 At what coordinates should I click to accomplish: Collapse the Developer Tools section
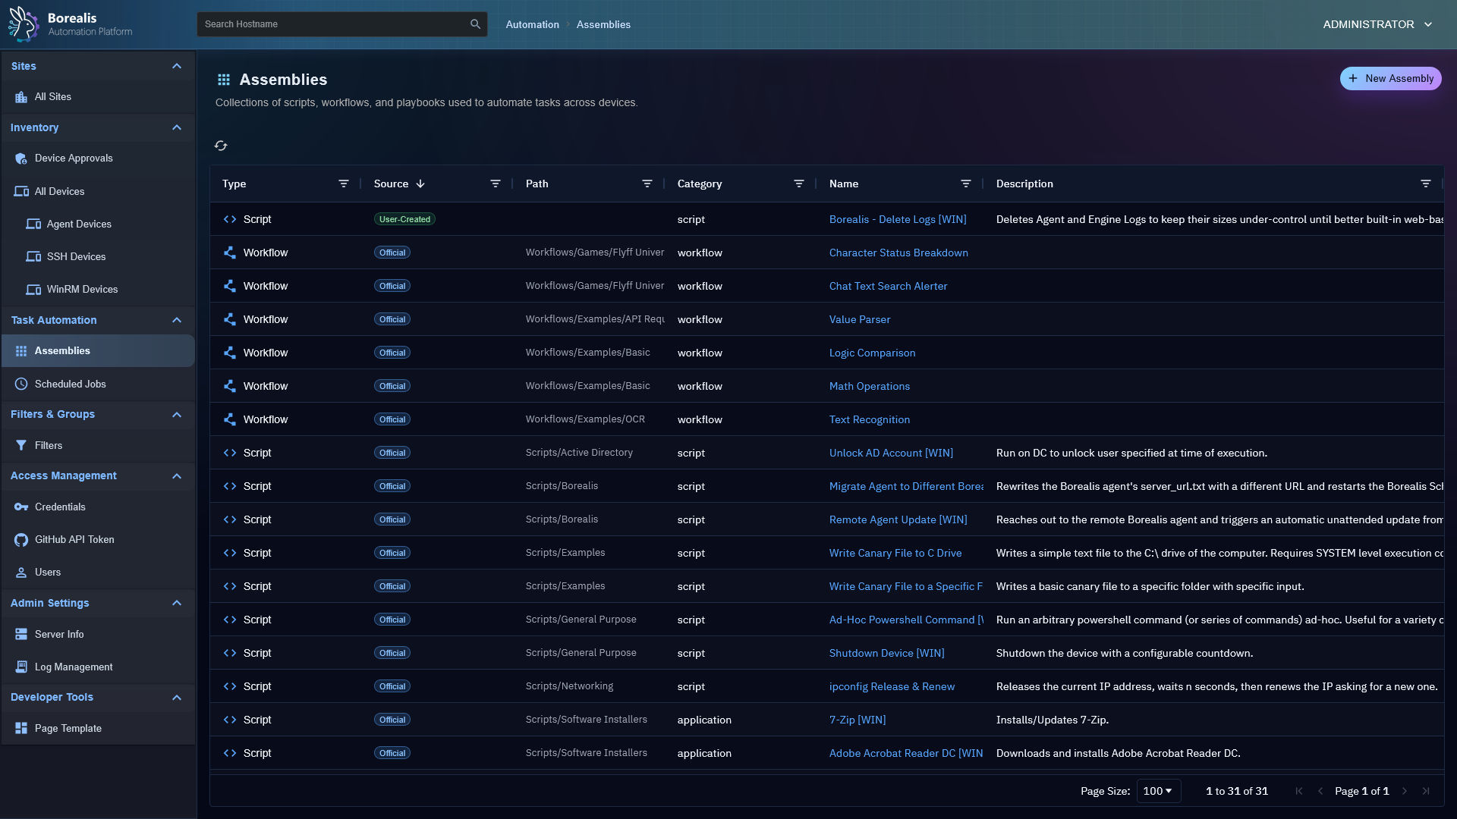(177, 697)
